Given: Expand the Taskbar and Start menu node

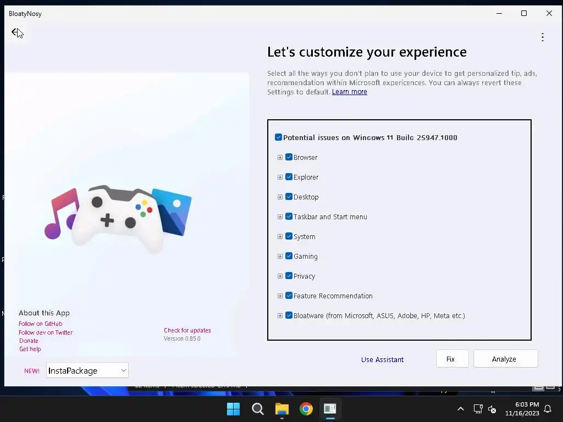Looking at the screenshot, I should pos(280,216).
